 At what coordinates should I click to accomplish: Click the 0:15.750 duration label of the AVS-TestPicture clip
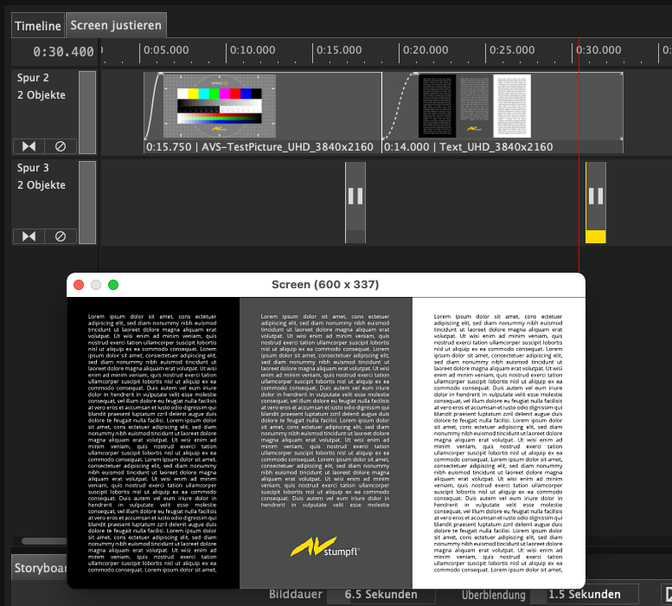pyautogui.click(x=169, y=147)
